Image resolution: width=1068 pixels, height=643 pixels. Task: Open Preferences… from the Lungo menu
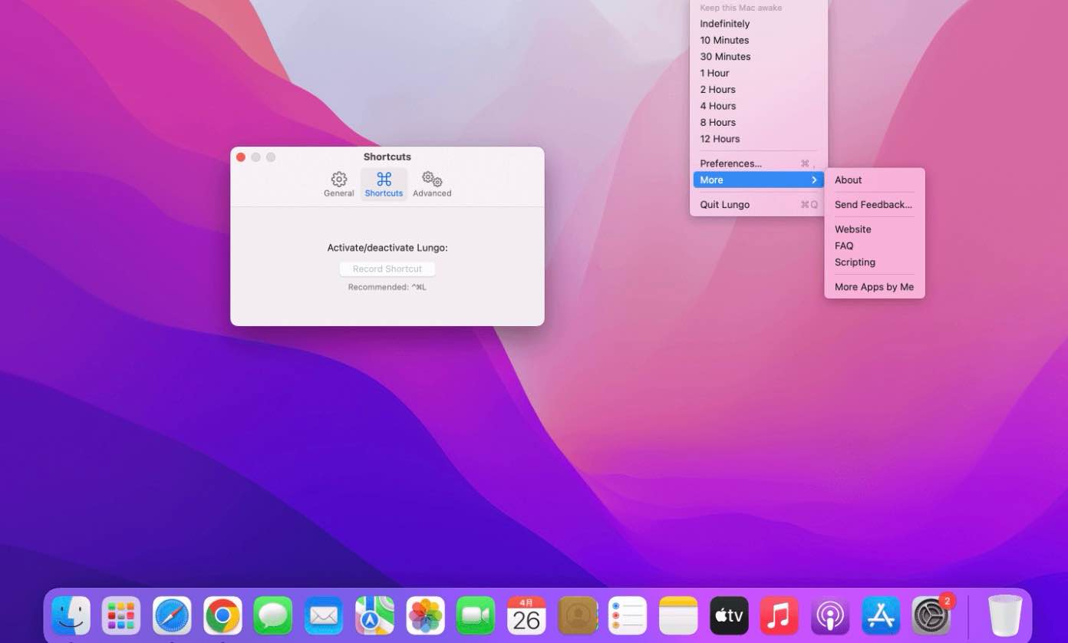pos(730,163)
